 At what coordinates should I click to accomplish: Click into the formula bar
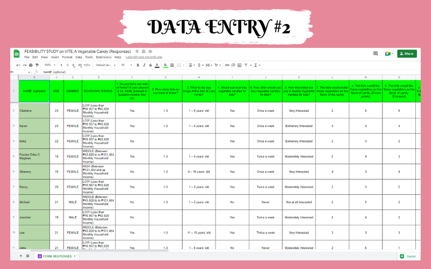231,72
